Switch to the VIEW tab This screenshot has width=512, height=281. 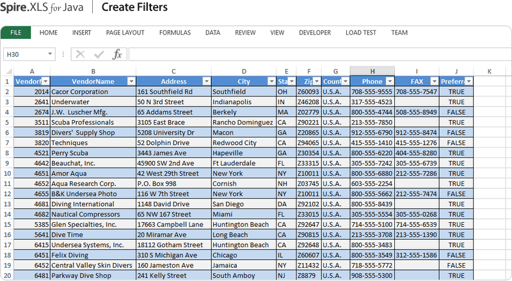pyautogui.click(x=277, y=33)
